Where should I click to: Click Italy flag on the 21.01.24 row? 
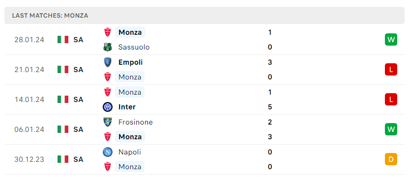pyautogui.click(x=63, y=70)
